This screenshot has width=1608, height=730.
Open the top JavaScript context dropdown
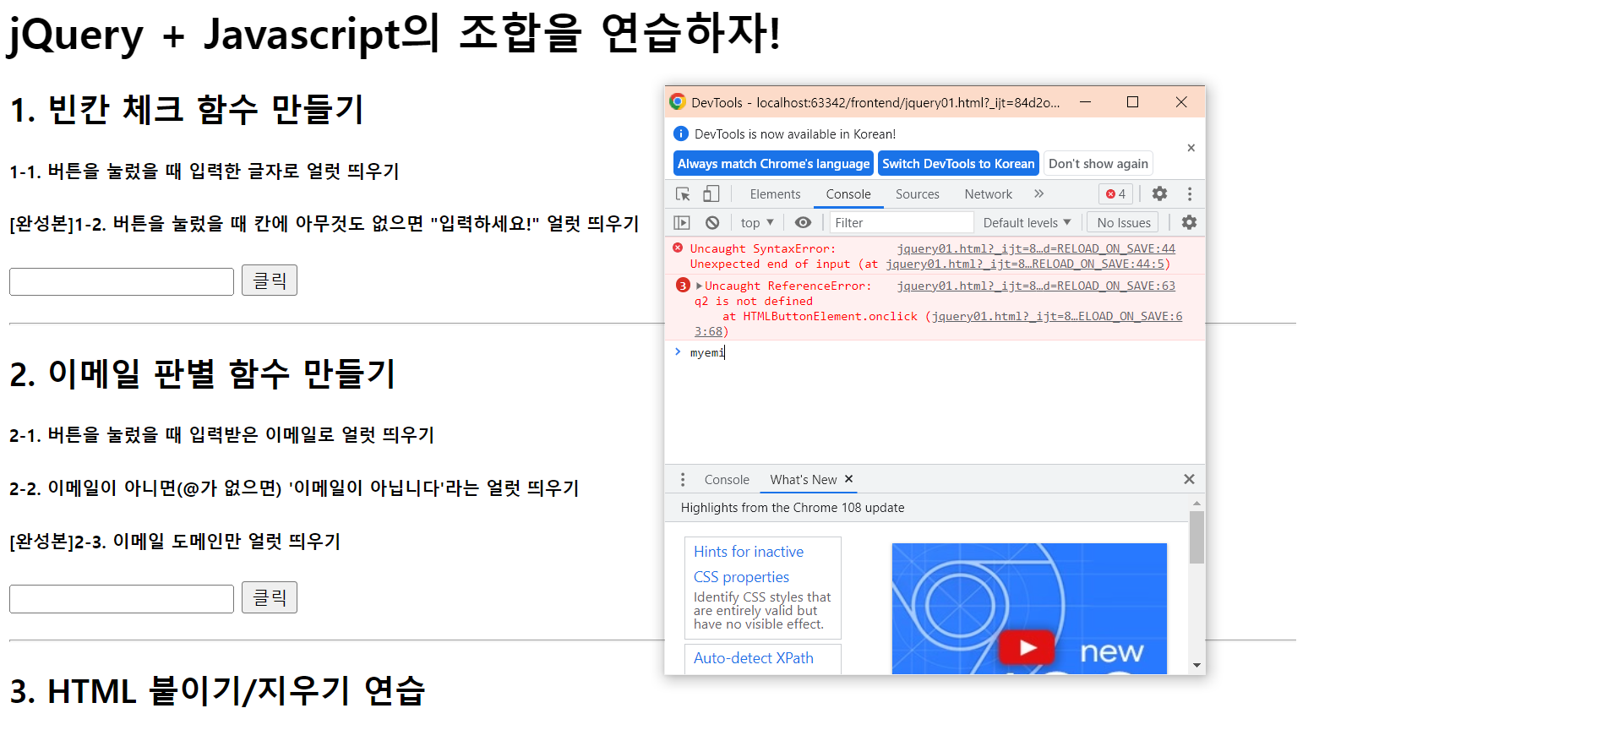pos(756,222)
